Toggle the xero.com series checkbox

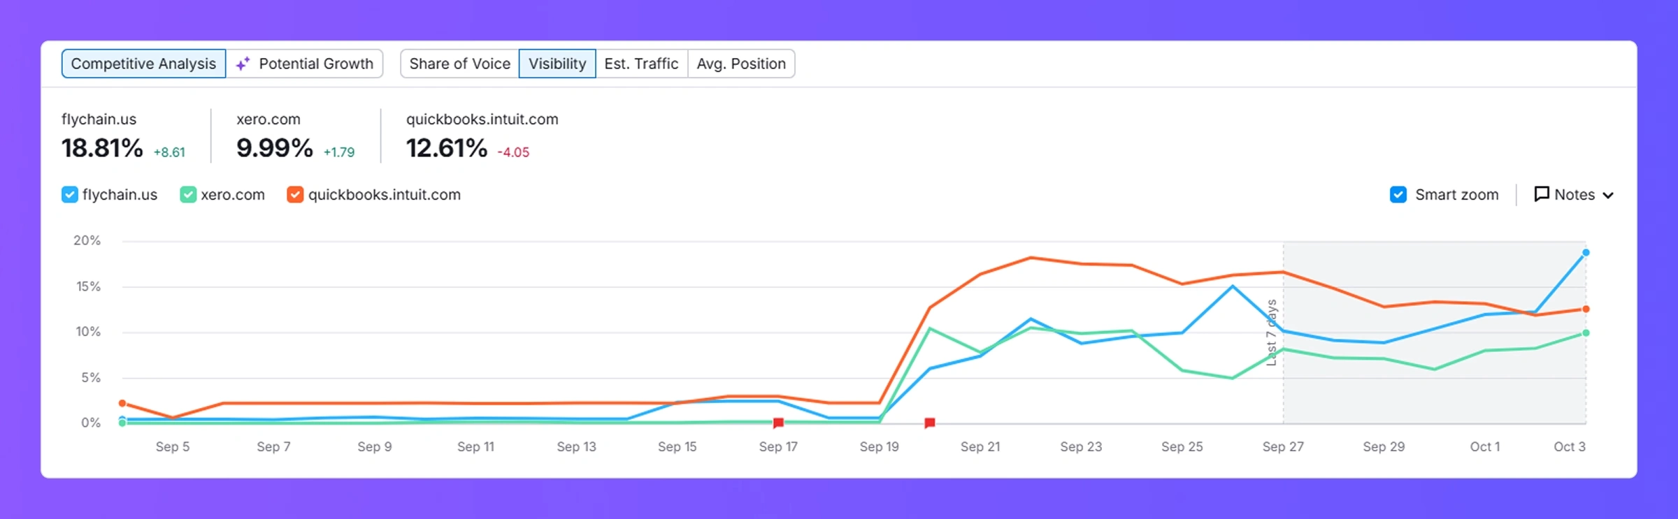coord(188,194)
